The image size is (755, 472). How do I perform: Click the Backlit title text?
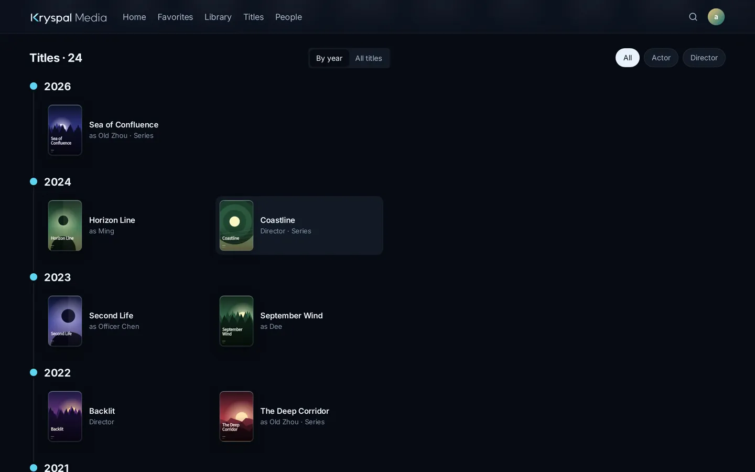[102, 411]
